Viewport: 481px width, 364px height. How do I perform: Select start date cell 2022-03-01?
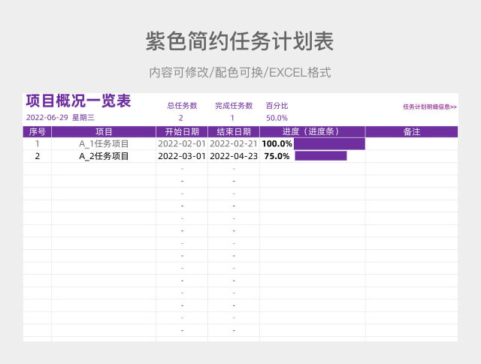click(x=182, y=156)
